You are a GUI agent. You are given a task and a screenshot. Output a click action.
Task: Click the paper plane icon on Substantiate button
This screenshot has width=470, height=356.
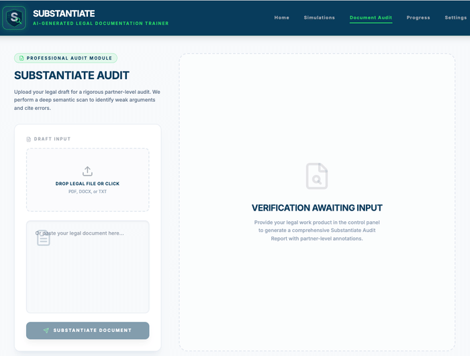pyautogui.click(x=46, y=331)
